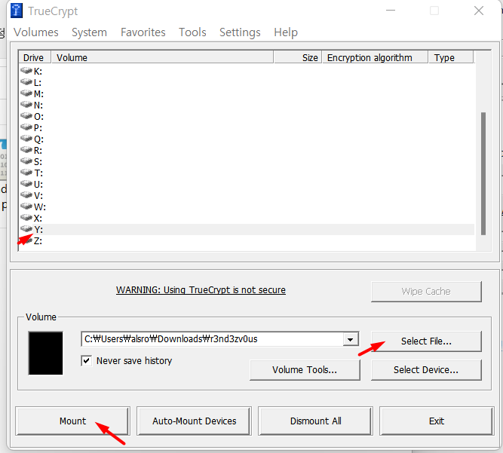Select the N: drive icon
Viewport: 503px width, 453px height.
click(x=26, y=105)
